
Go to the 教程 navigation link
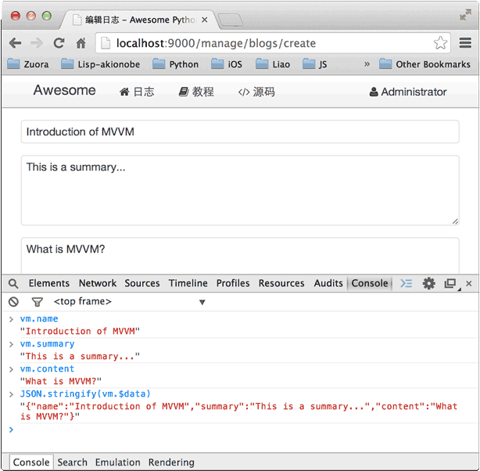coord(196,92)
